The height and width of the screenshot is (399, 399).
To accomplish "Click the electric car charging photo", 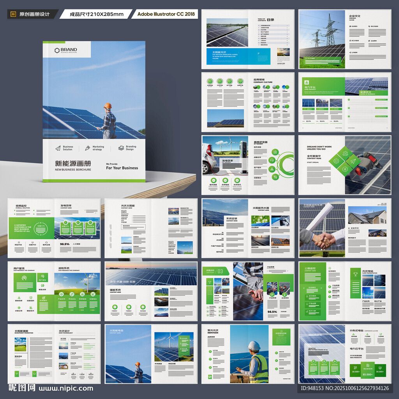I will pyautogui.click(x=226, y=155).
